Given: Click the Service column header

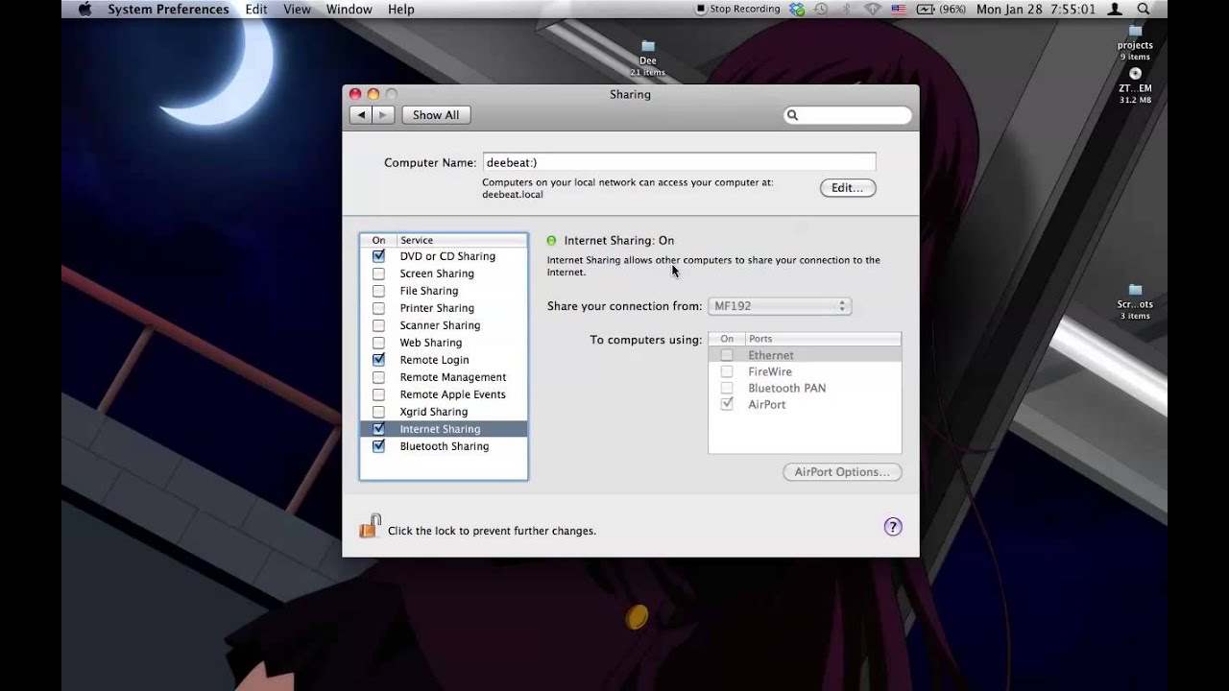Looking at the screenshot, I should (461, 240).
